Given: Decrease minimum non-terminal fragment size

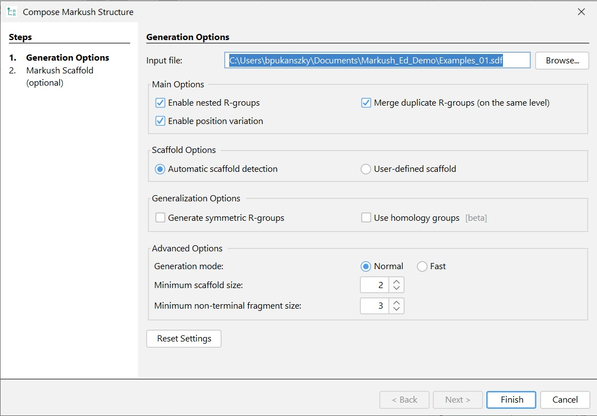Looking at the screenshot, I should point(396,309).
